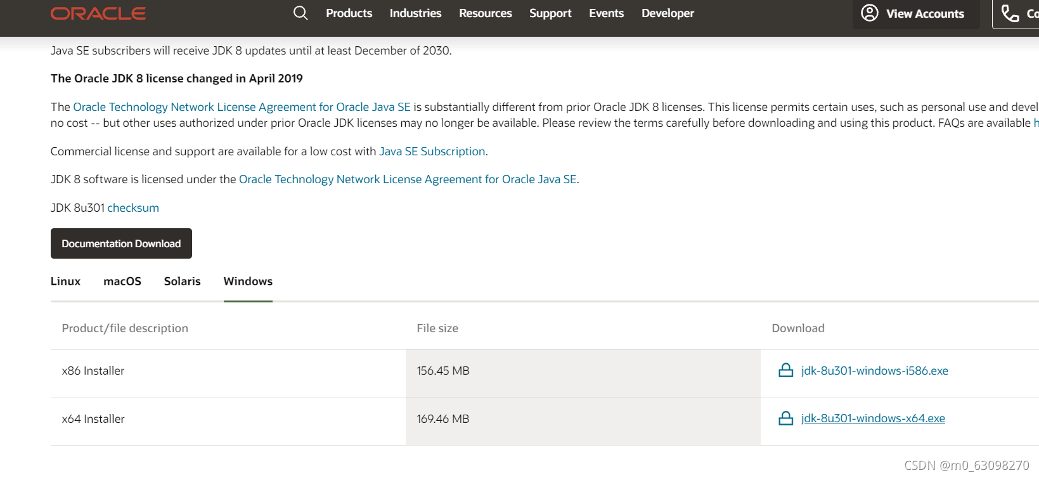Switch to the Solaris tab

[x=183, y=281]
